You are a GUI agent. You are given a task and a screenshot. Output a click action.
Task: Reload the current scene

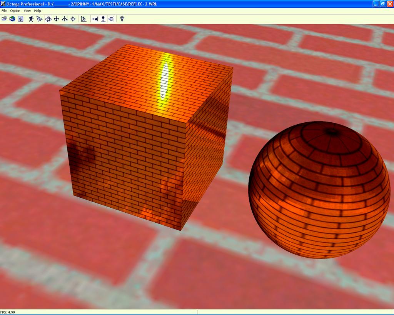(x=21, y=19)
